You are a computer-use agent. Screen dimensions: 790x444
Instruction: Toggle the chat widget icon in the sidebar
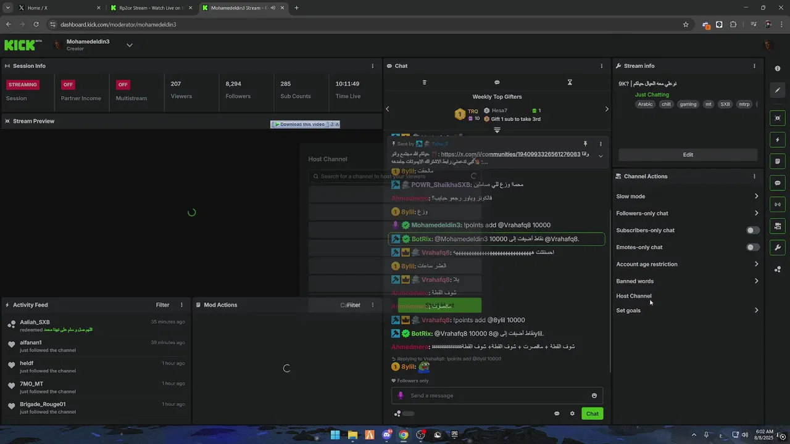click(778, 183)
